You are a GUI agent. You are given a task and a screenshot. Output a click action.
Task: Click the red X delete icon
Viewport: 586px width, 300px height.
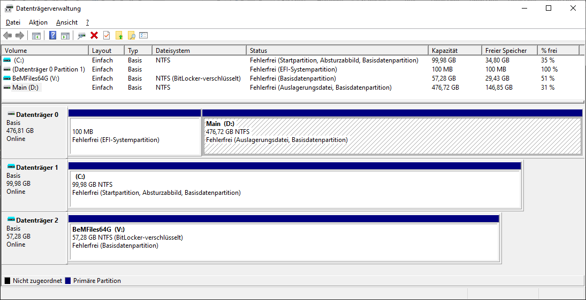click(x=94, y=35)
